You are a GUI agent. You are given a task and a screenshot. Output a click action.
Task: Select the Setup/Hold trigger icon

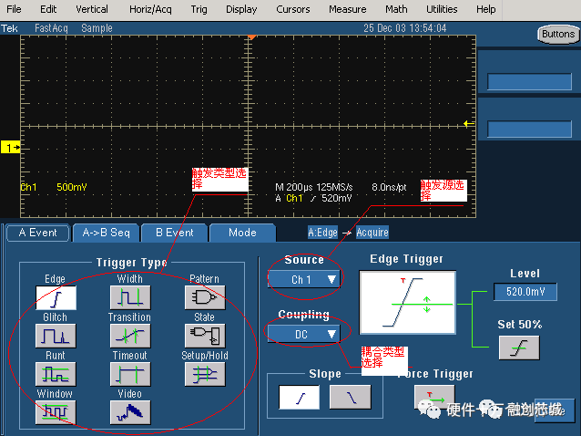pyautogui.click(x=205, y=374)
